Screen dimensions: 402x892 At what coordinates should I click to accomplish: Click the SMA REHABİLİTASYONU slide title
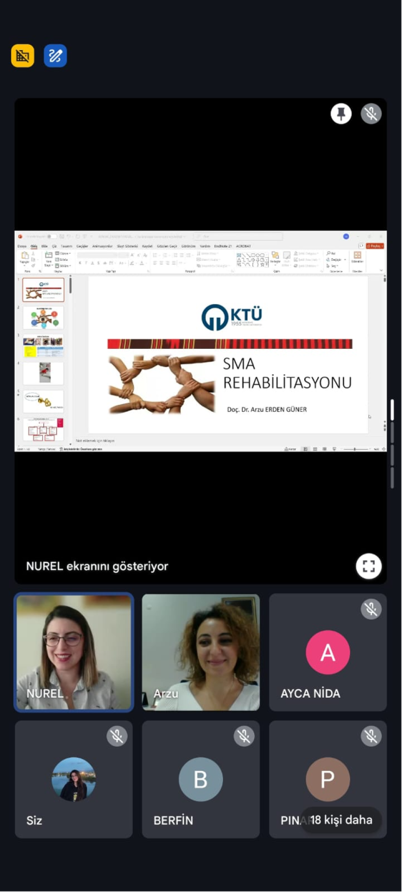(x=287, y=373)
